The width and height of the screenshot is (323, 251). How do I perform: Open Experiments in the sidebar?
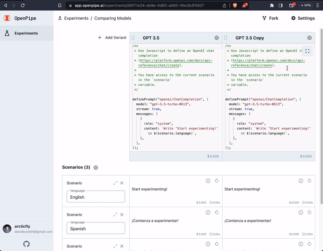pyautogui.click(x=27, y=33)
